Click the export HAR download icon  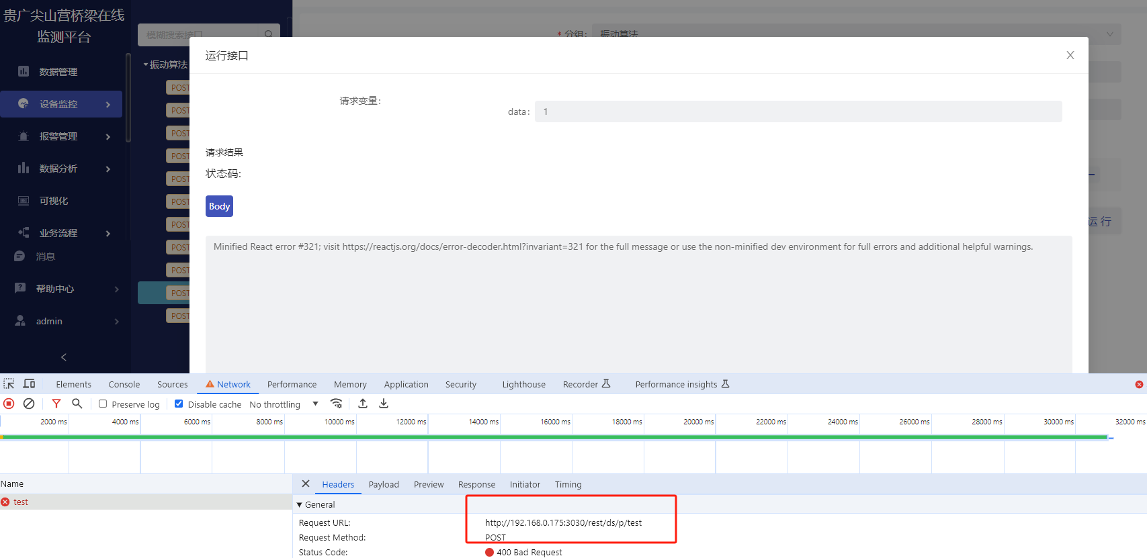coord(384,404)
